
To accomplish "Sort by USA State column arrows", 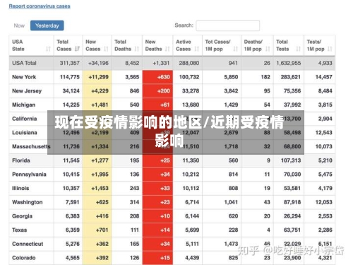I will tap(48, 49).
